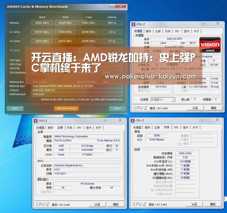Open 处理器 tab in memory CPU-Z window

coord(137,127)
